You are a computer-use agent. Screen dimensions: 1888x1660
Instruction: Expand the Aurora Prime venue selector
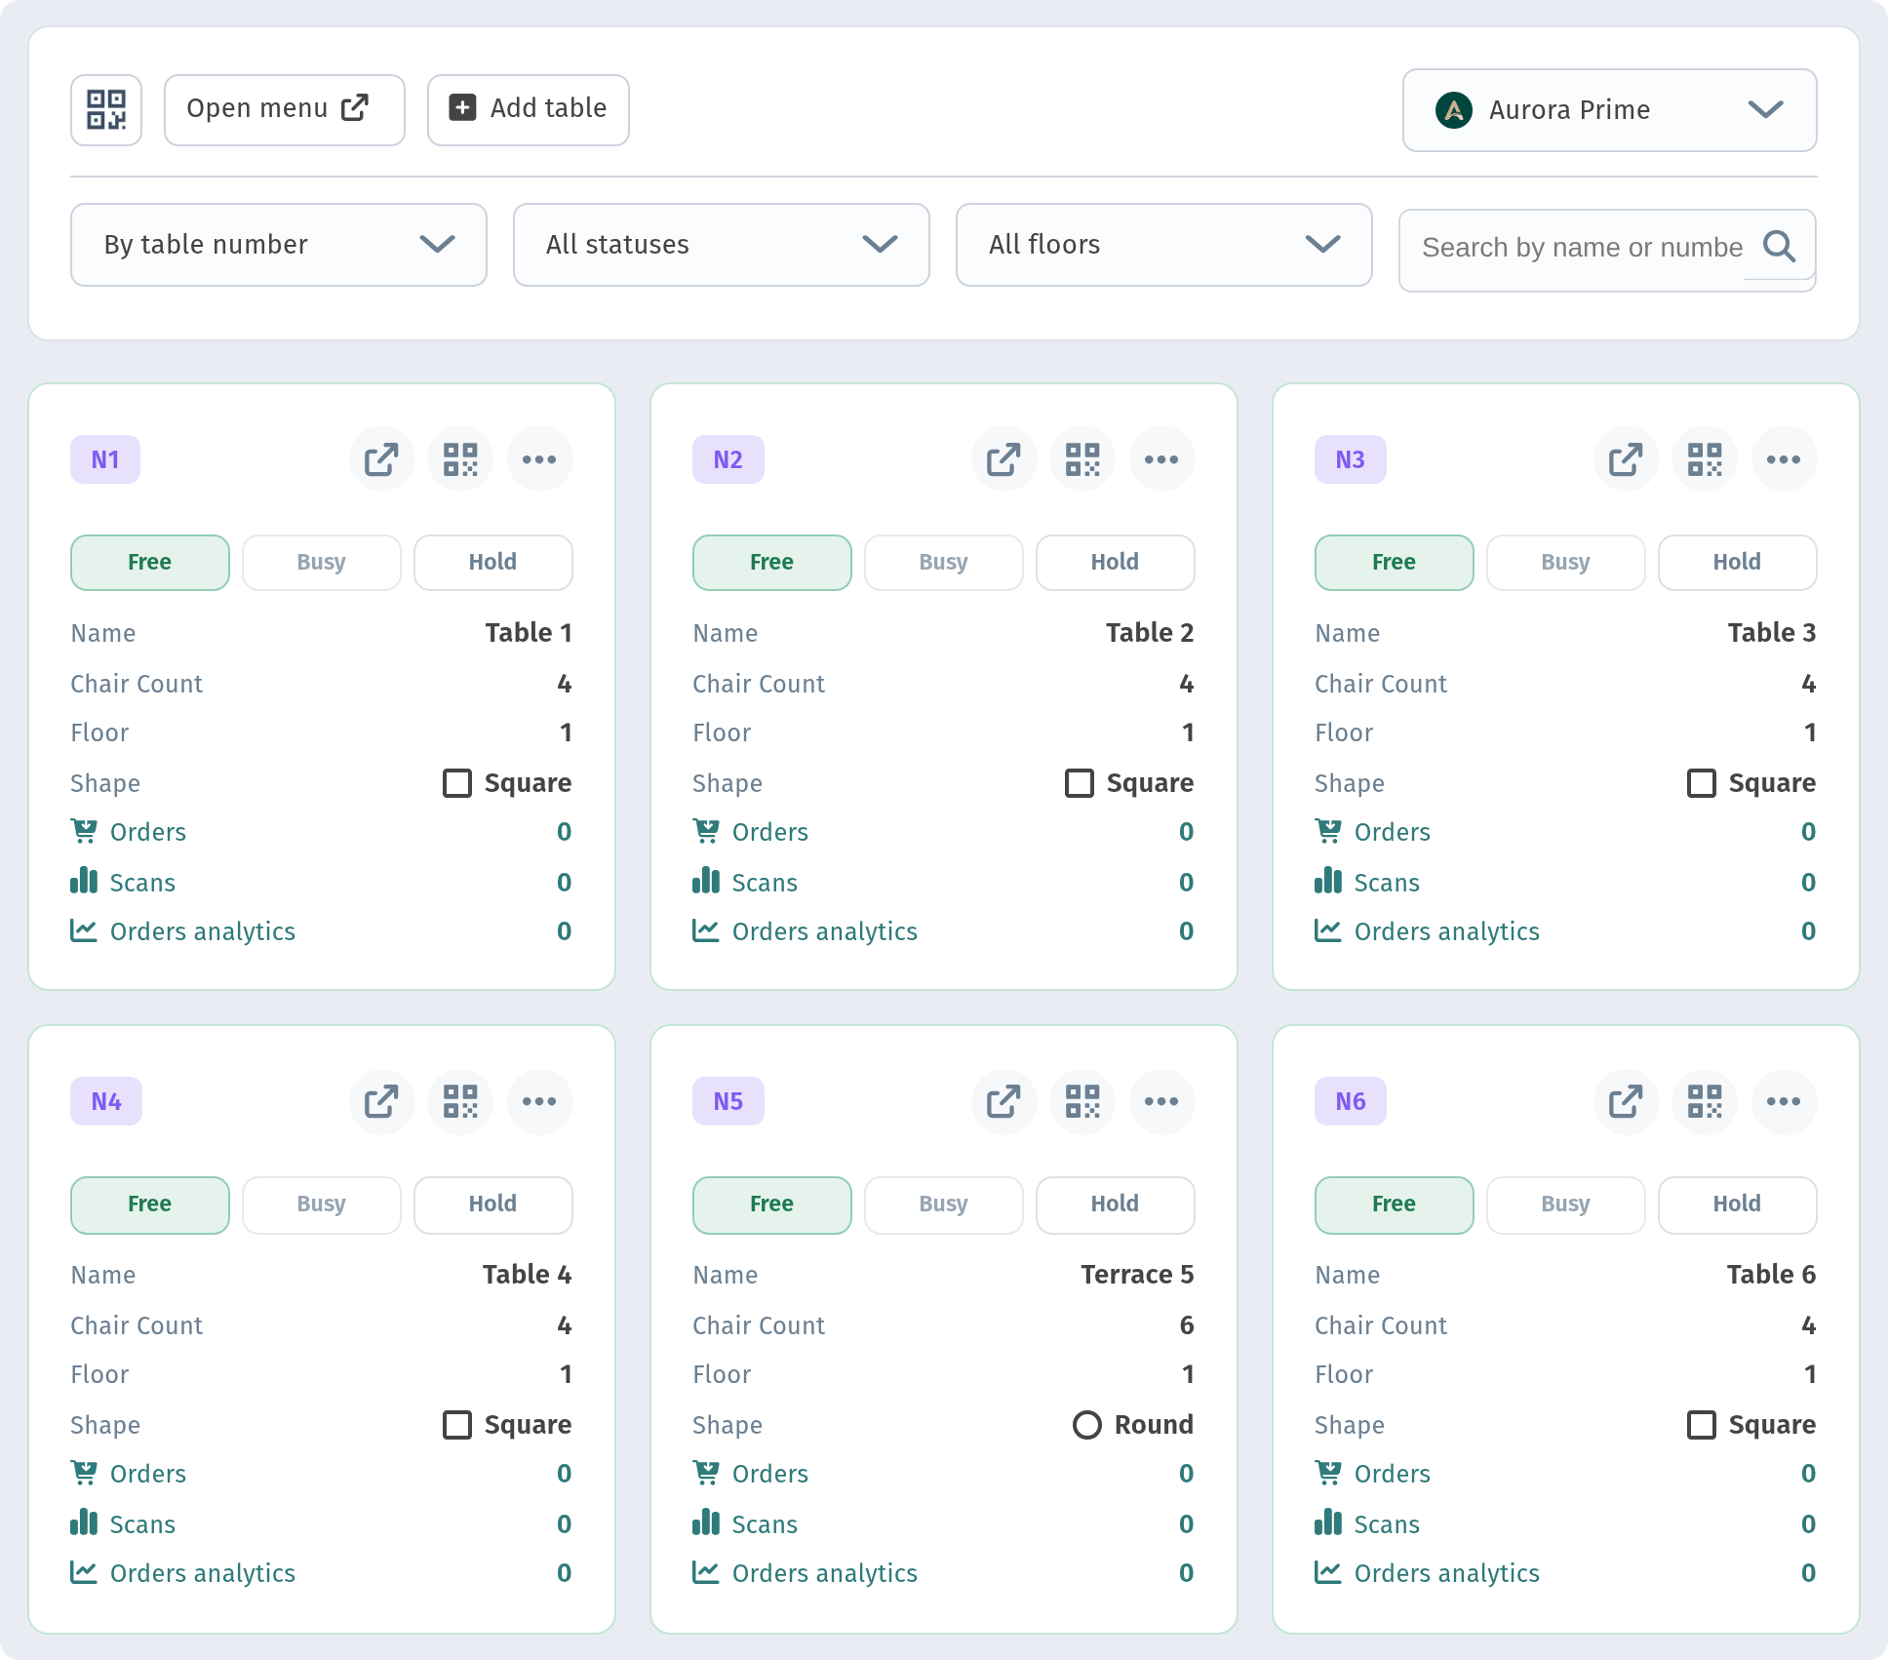pos(1609,110)
